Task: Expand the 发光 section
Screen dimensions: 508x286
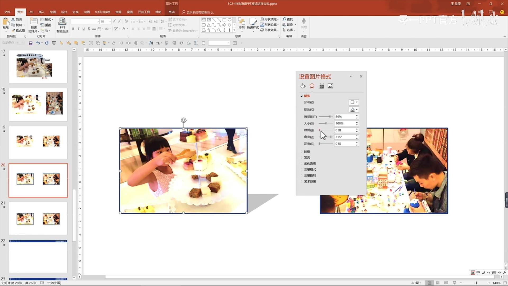Action: pos(307,158)
